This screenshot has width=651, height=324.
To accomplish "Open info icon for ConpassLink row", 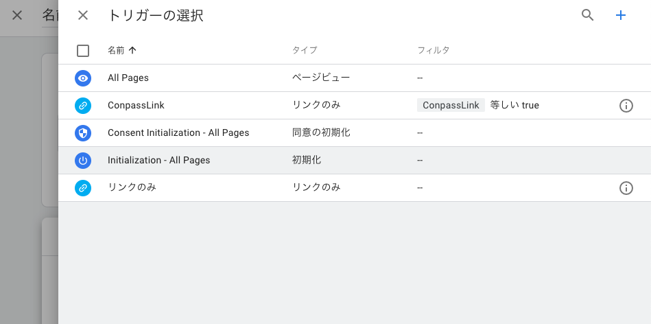I will point(626,106).
